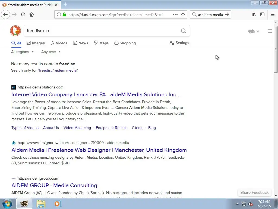
Task: Open the Types of Videos sitelink
Action: pyautogui.click(x=25, y=128)
